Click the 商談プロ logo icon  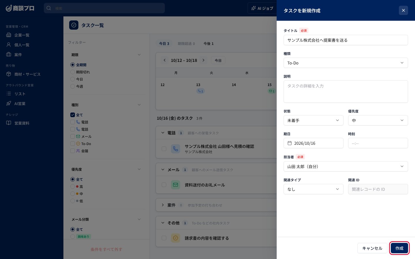[9, 8]
